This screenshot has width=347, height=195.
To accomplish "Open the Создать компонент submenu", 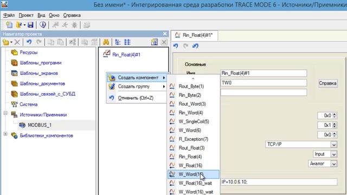I will coord(137,77).
